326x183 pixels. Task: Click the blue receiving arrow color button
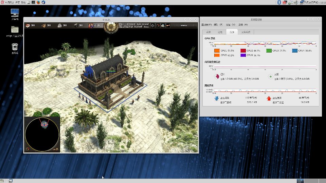216,98
